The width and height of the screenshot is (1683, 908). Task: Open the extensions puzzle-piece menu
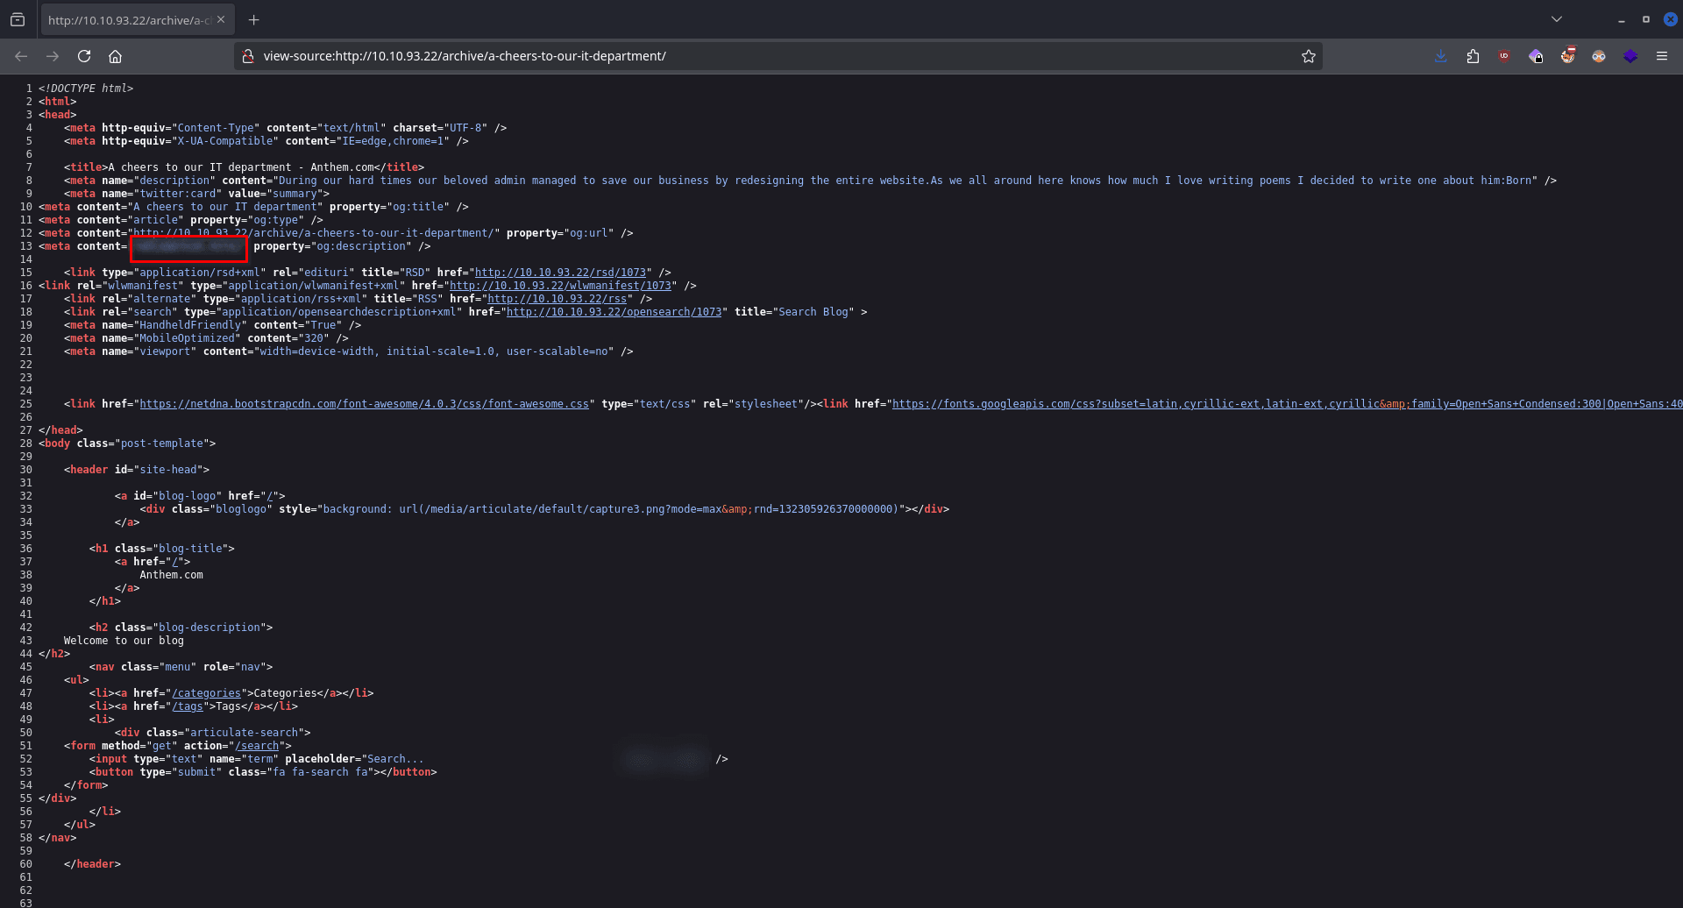pyautogui.click(x=1473, y=56)
